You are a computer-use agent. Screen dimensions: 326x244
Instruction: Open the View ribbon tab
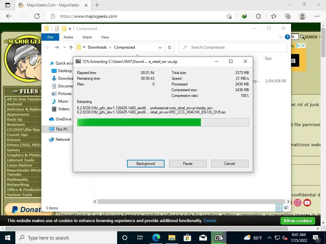(105, 37)
